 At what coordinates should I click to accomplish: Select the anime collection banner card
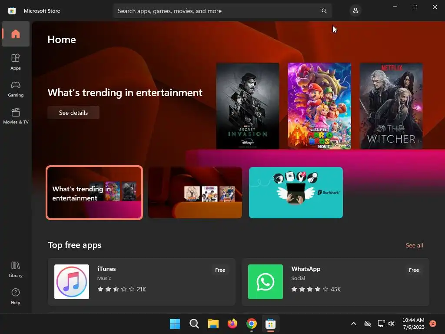pyautogui.click(x=195, y=193)
